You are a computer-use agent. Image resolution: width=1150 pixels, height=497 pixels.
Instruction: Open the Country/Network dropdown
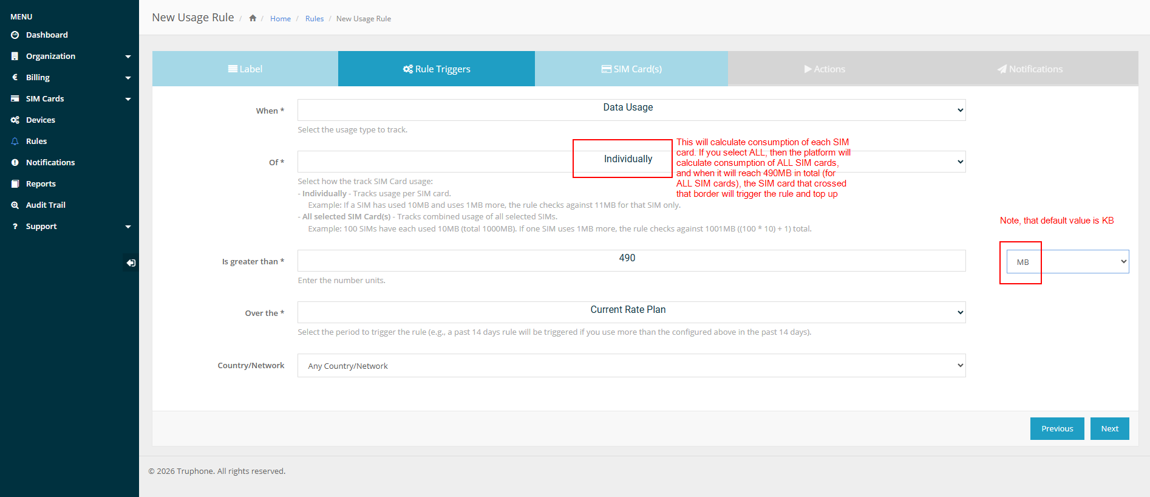click(631, 366)
